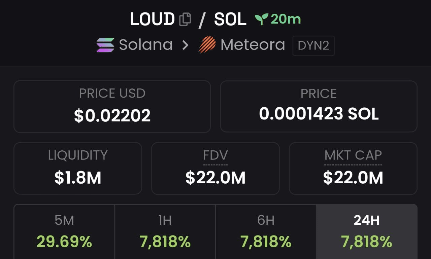The image size is (431, 259).
Task: Click the Solana chain logo
Action: click(x=105, y=45)
